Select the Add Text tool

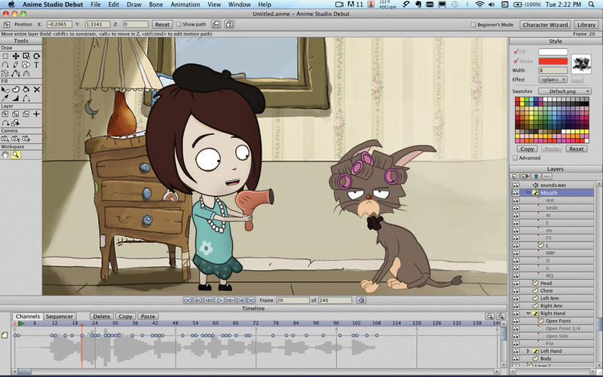37,65
